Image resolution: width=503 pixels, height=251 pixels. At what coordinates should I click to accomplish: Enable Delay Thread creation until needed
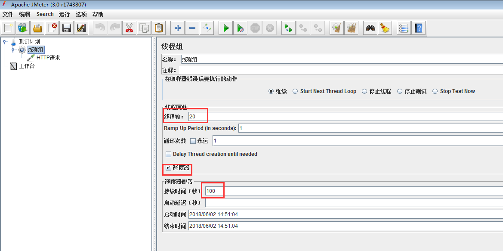point(168,154)
